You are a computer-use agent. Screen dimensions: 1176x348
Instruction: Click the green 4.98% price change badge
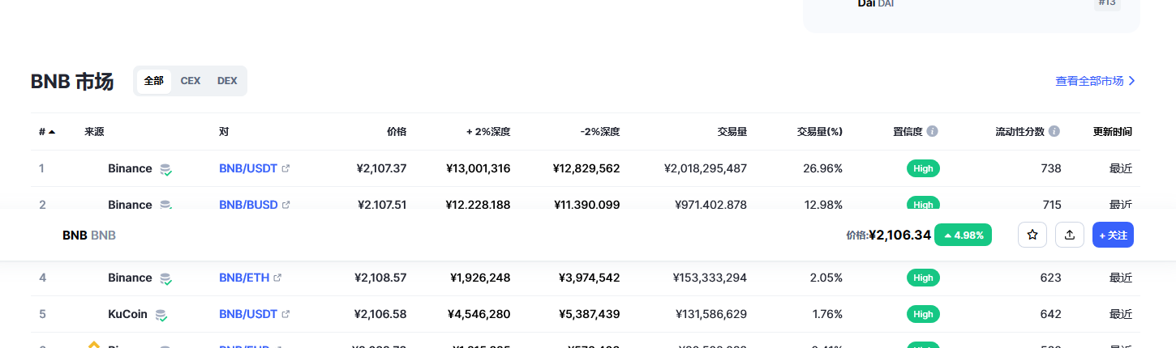click(963, 235)
